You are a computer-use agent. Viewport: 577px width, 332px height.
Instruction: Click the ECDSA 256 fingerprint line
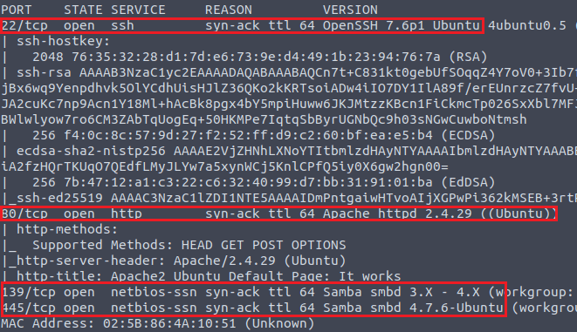pyautogui.click(x=264, y=135)
